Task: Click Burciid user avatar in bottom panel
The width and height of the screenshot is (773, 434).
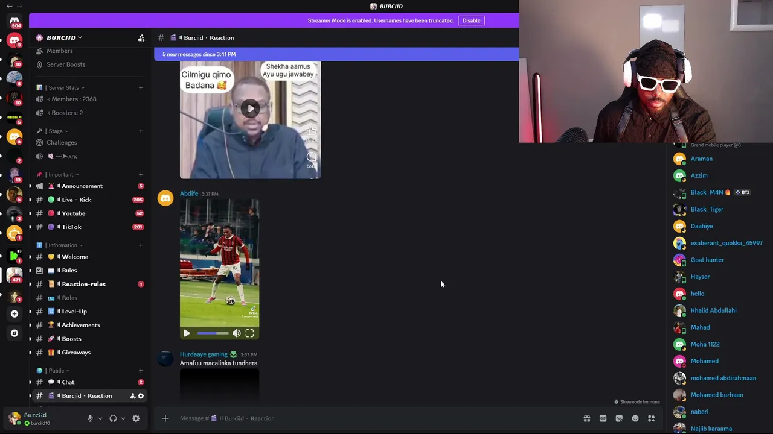Action: (14, 418)
